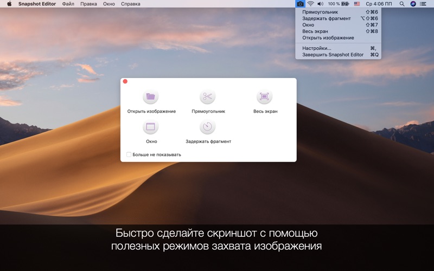The height and width of the screenshot is (271, 434).
Task: Open the volume speaker icon
Action: (320, 4)
